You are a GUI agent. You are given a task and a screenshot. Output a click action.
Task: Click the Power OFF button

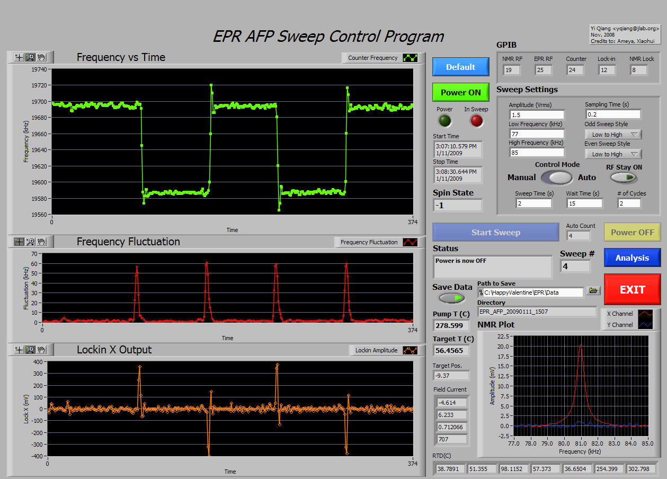coord(632,232)
